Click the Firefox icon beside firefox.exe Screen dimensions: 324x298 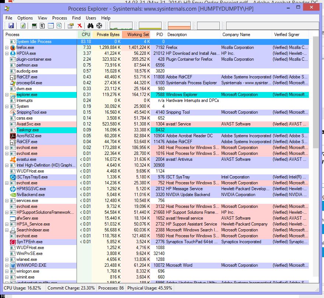pos(13,48)
